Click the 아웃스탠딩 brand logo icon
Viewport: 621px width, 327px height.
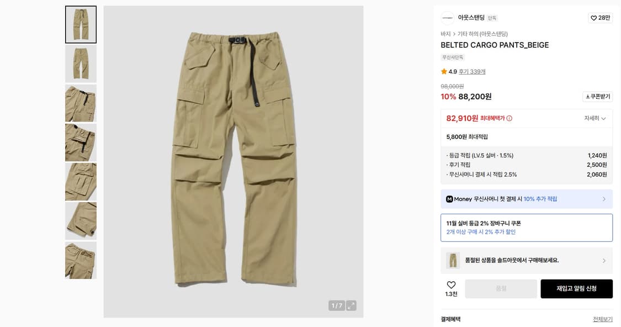447,18
